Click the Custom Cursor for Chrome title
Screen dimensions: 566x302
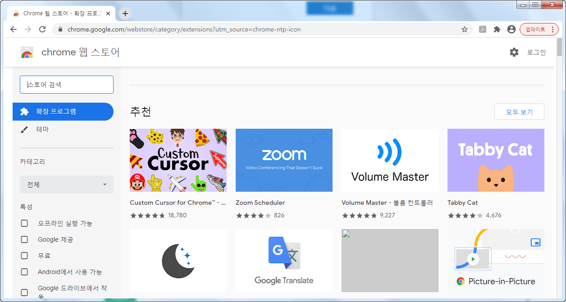coord(178,203)
